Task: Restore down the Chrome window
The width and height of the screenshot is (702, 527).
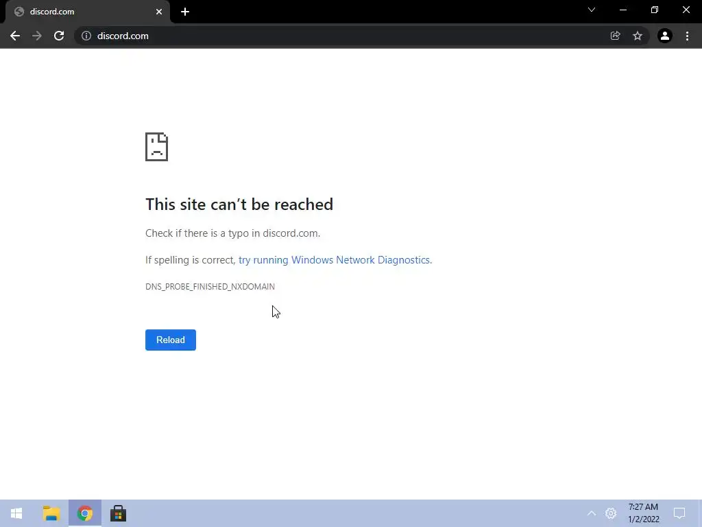Action: click(655, 10)
